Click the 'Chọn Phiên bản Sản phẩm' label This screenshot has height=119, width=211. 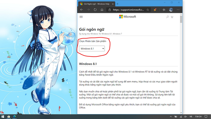pyautogui.click(x=93, y=41)
